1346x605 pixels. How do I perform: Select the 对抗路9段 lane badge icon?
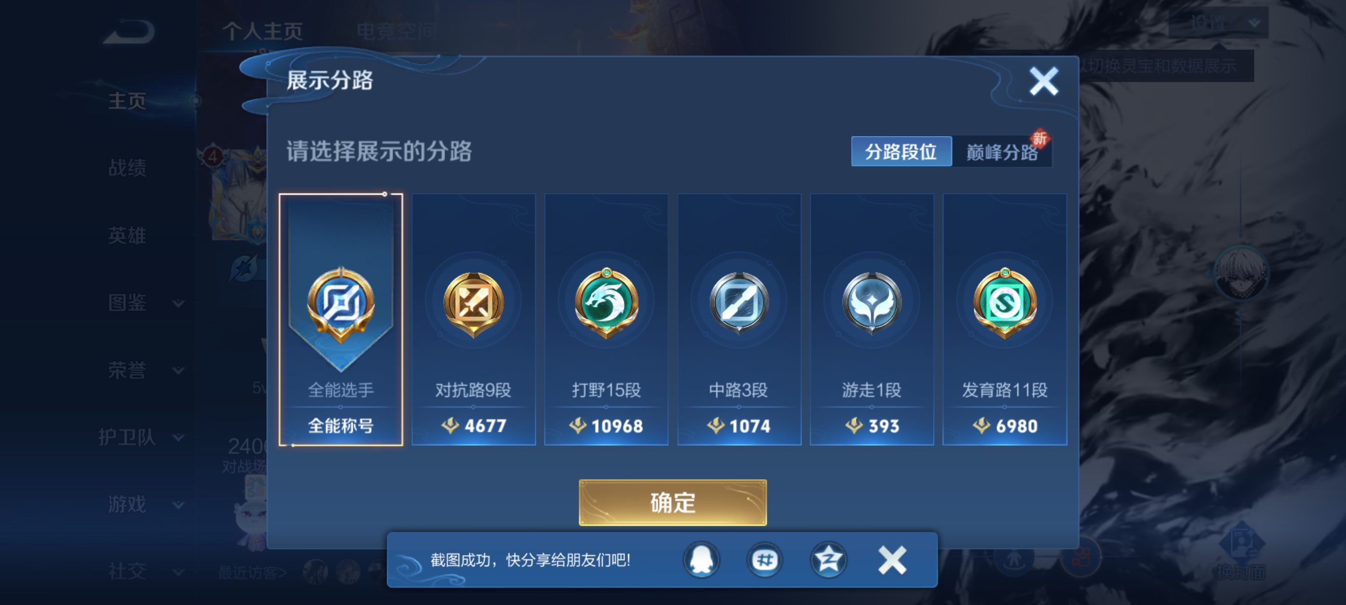[x=474, y=304]
